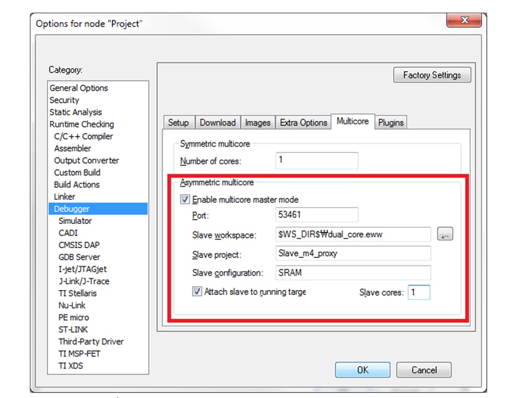This screenshot has width=505, height=398.
Task: Click the Factory Settings button
Action: pyautogui.click(x=432, y=75)
